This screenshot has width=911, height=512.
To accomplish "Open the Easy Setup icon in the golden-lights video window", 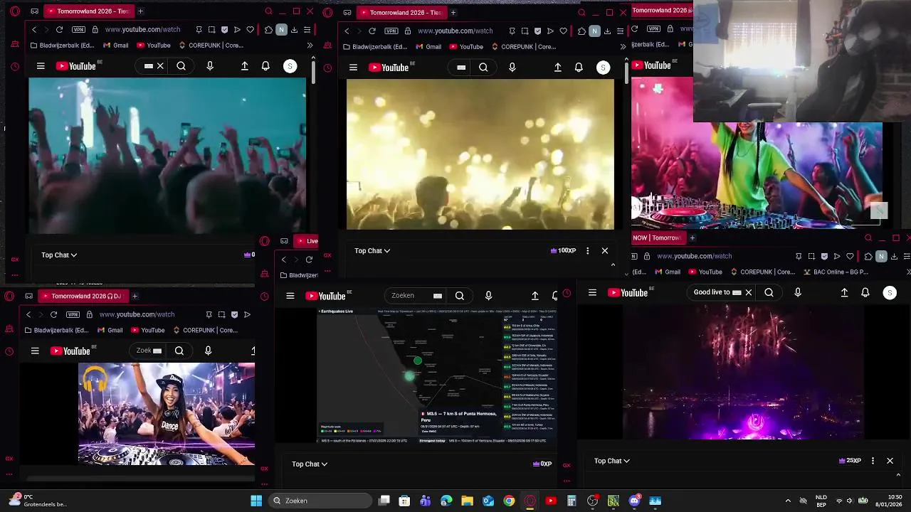I will (x=620, y=31).
